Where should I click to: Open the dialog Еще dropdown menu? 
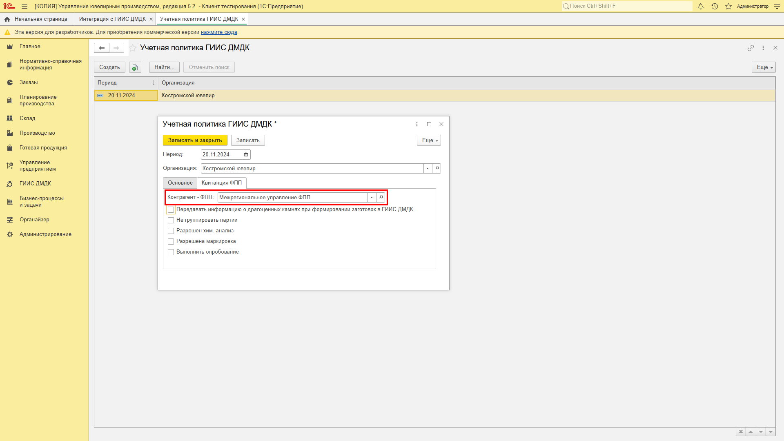click(x=429, y=140)
